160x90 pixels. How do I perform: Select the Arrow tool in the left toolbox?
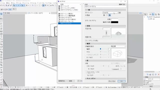(1, 14)
